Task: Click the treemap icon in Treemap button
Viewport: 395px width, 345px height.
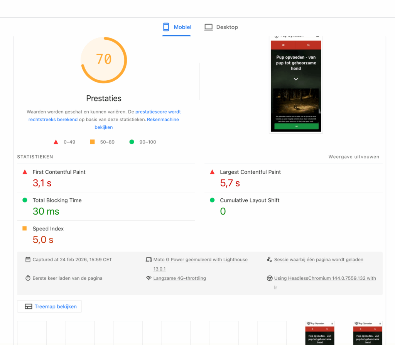Action: tap(28, 307)
